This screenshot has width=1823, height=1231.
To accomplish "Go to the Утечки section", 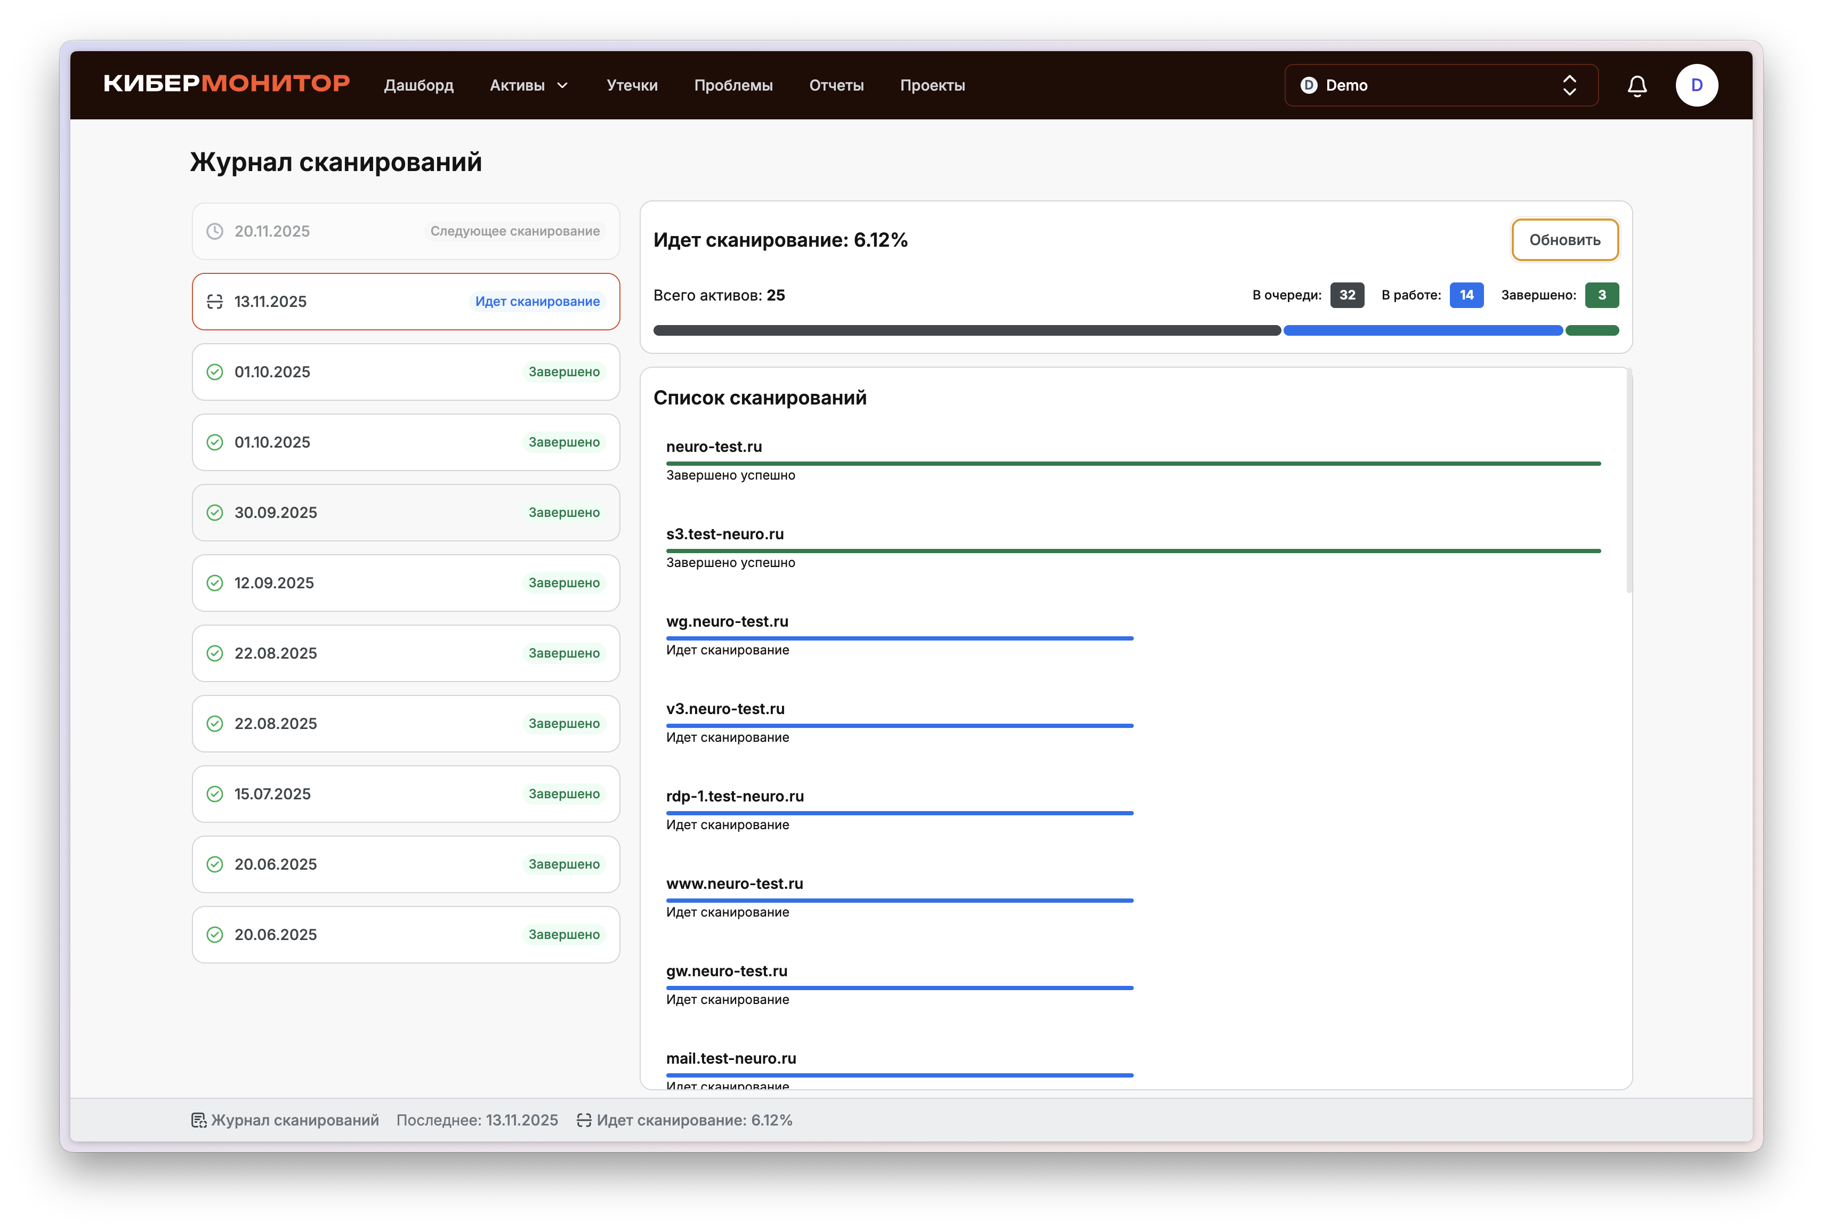I will coord(632,85).
